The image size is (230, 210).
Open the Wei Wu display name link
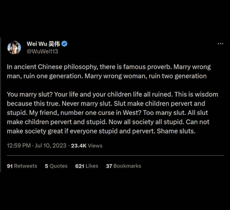coord(37,44)
